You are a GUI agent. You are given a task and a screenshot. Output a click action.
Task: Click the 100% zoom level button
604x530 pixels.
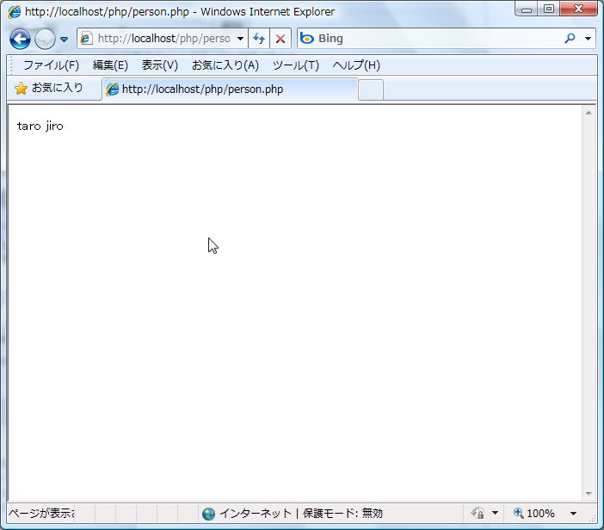(x=534, y=513)
